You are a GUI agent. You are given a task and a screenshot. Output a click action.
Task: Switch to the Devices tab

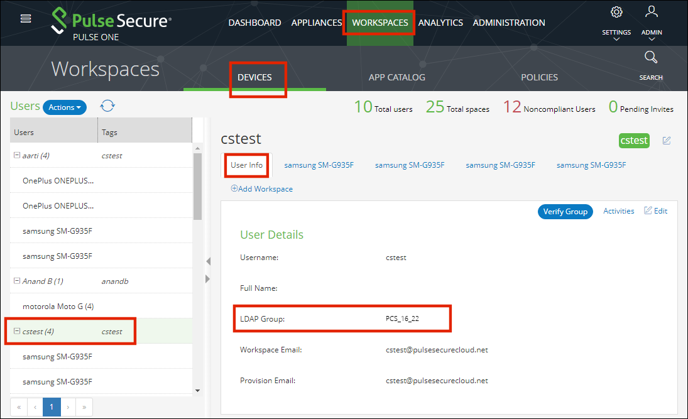(254, 77)
